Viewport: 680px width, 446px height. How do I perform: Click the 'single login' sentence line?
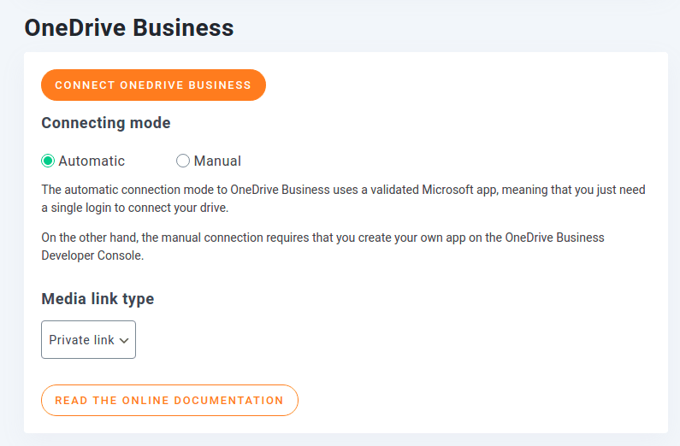[135, 208]
